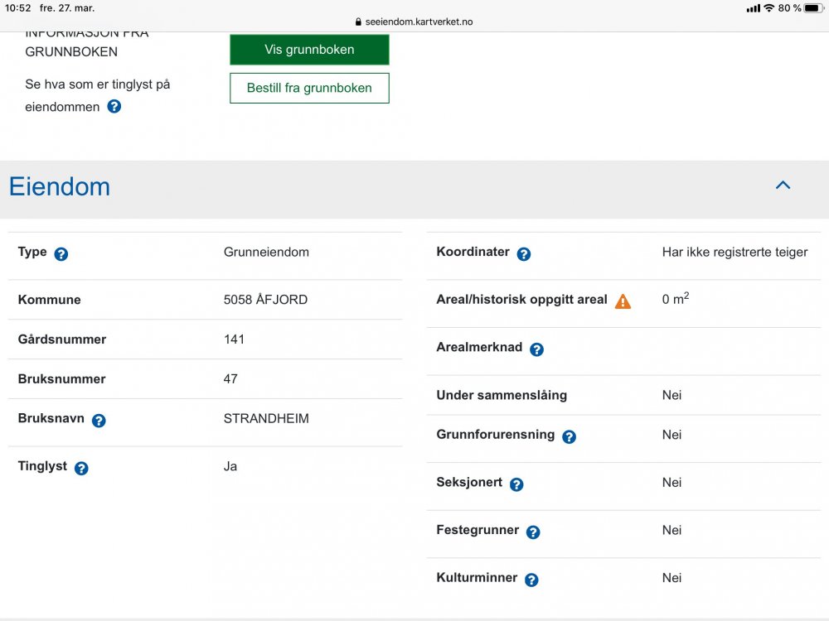Viewport: 829px width, 621px height.
Task: Tap the Wi-Fi icon in status bar
Action: point(768,8)
